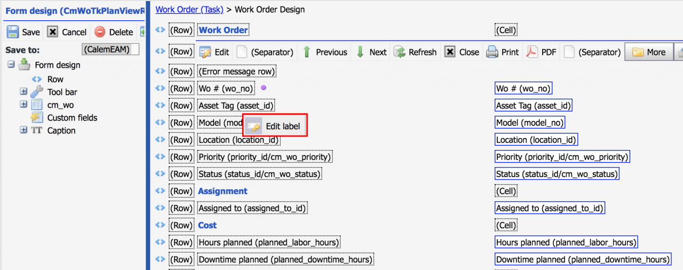Choose Edit label from context menu
This screenshot has height=270, width=683.
pos(275,126)
